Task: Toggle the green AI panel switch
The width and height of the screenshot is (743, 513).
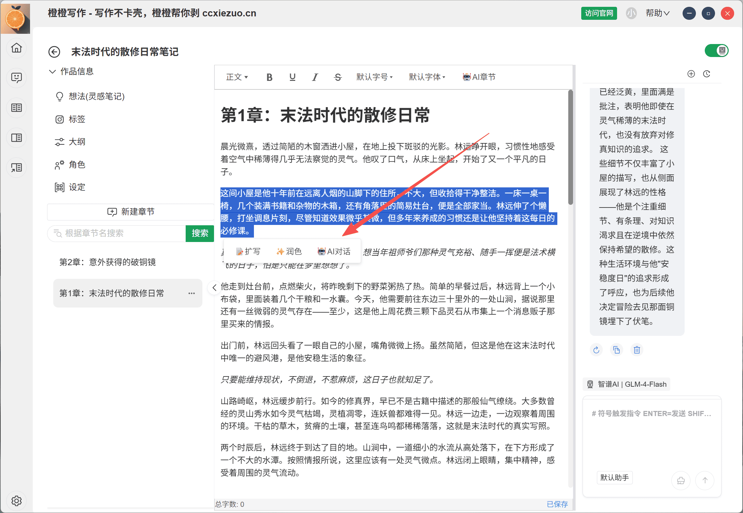Action: [716, 51]
